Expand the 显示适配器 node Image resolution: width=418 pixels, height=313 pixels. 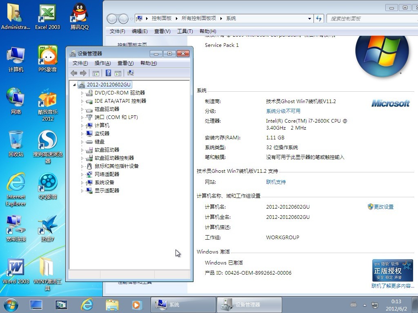82,191
